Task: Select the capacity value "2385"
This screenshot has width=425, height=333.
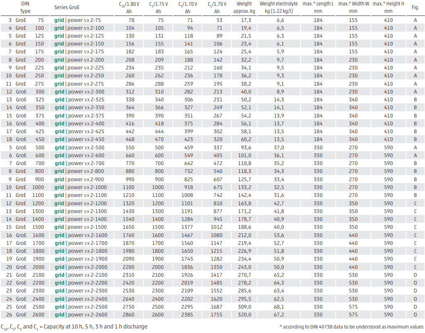Action: [187, 315]
